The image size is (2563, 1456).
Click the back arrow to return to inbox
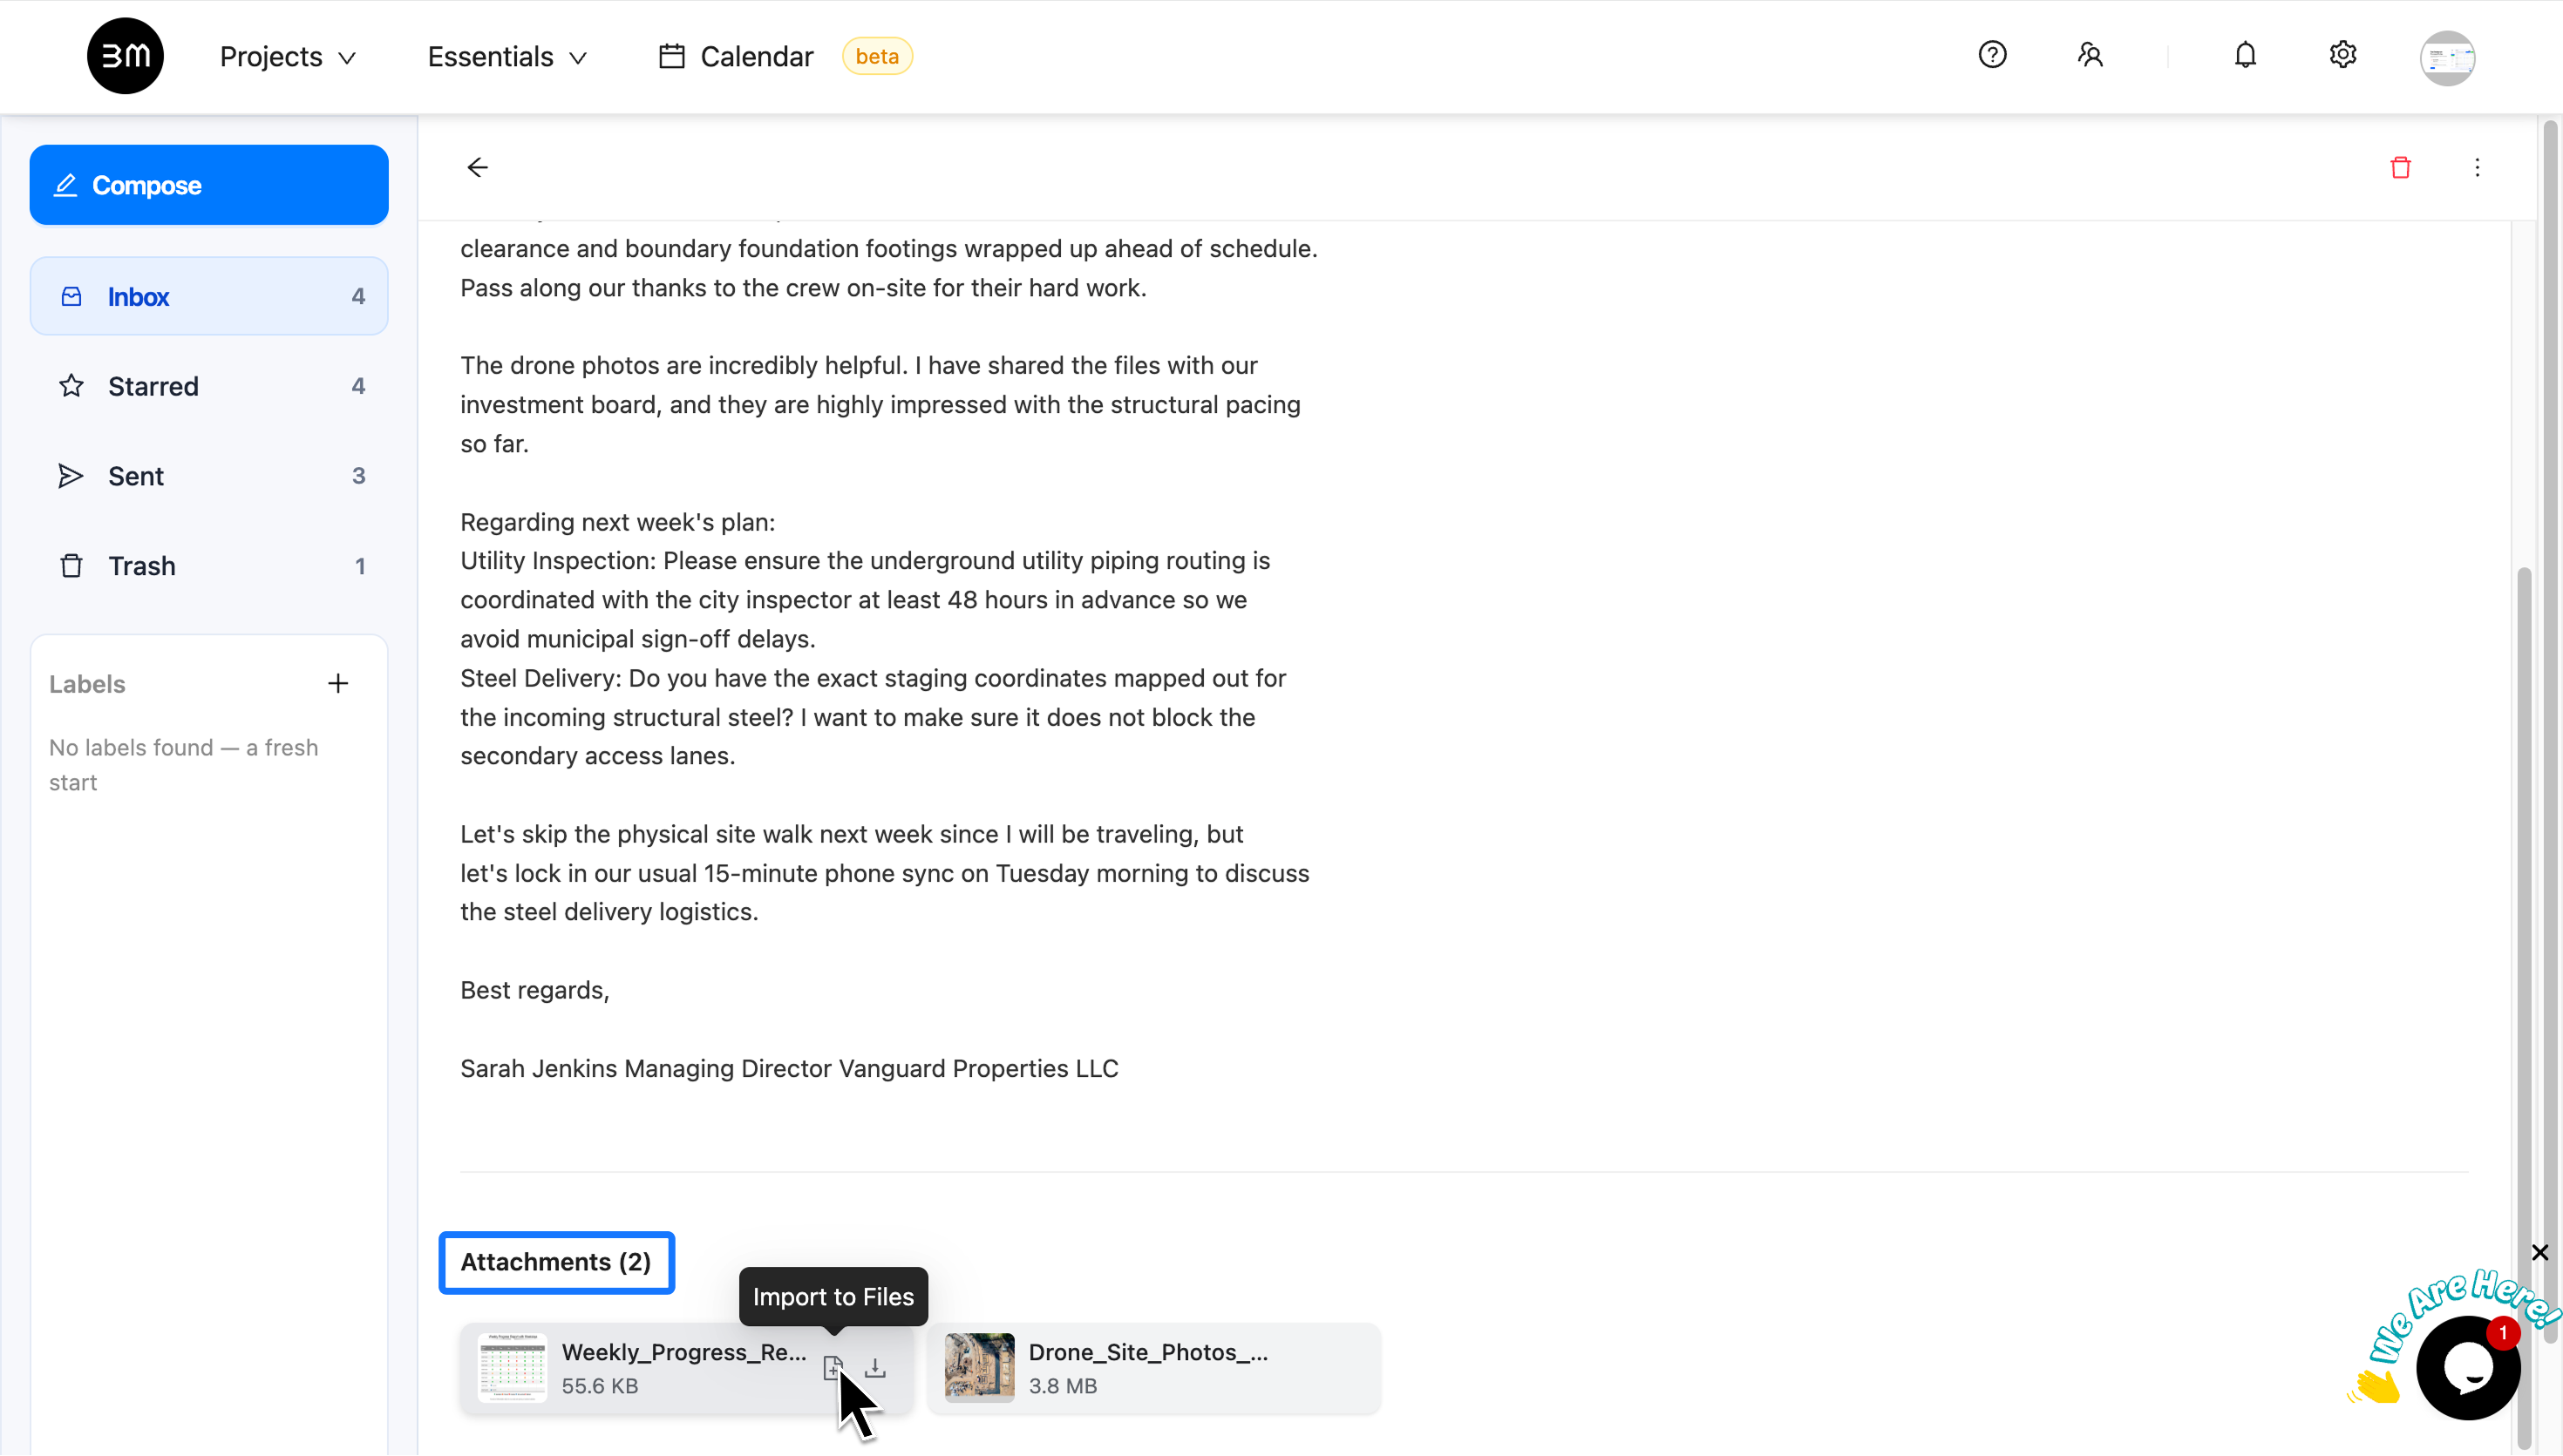477,167
